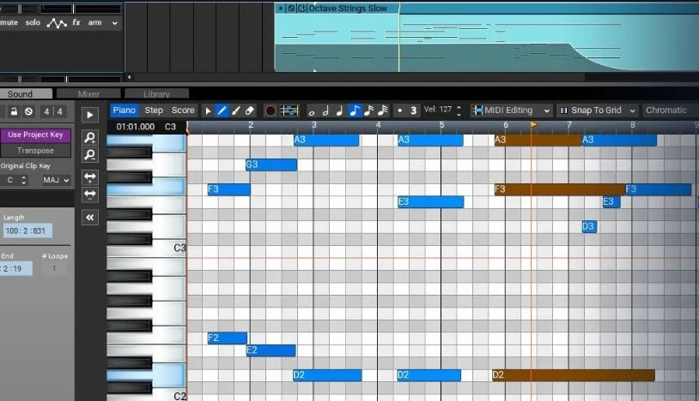Click the Length input field

point(27,231)
